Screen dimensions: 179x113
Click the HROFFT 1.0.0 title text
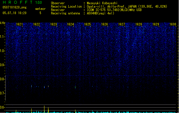(x=22, y=2)
